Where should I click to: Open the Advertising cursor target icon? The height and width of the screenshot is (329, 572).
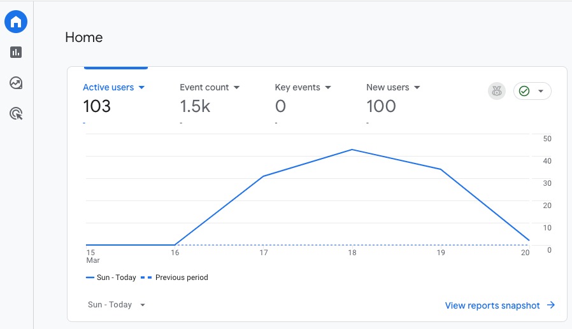click(x=16, y=114)
